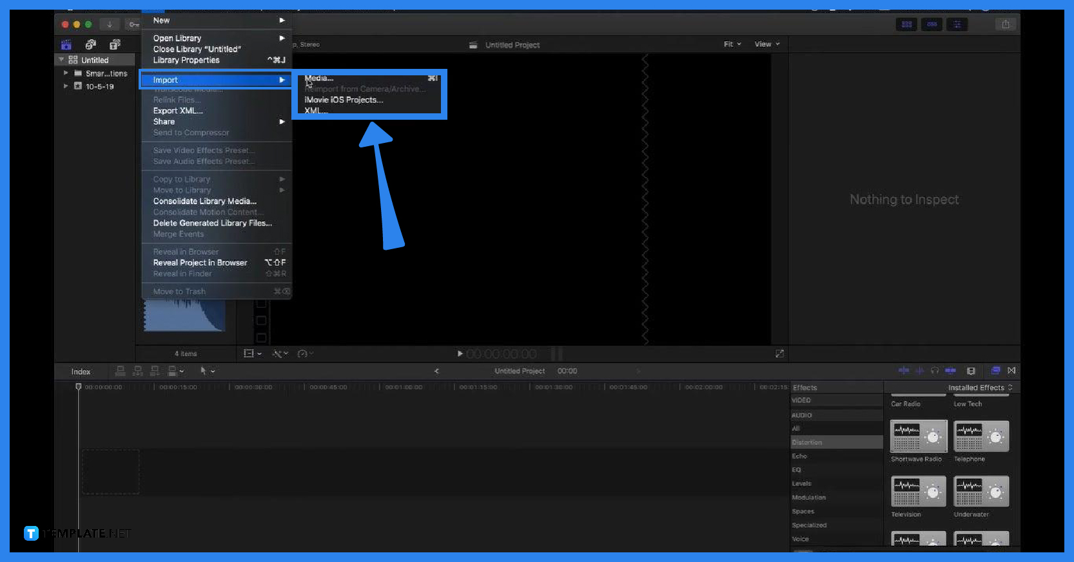Viewport: 1074px width, 562px height.
Task: Open the Fit zoom dropdown
Action: 732,44
